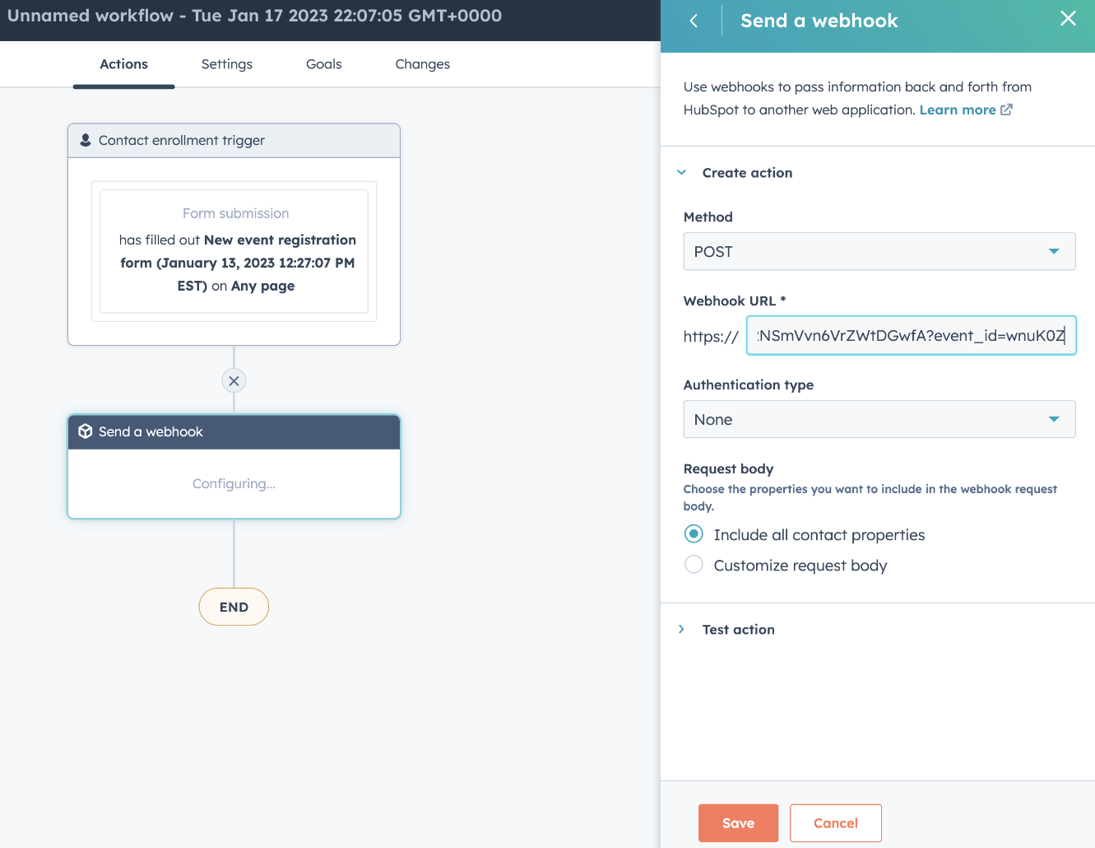Close the Send a webhook panel
This screenshot has width=1095, height=848.
coord(1068,18)
